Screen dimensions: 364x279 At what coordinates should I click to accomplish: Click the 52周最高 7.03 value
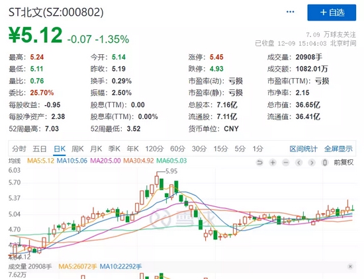52,129
